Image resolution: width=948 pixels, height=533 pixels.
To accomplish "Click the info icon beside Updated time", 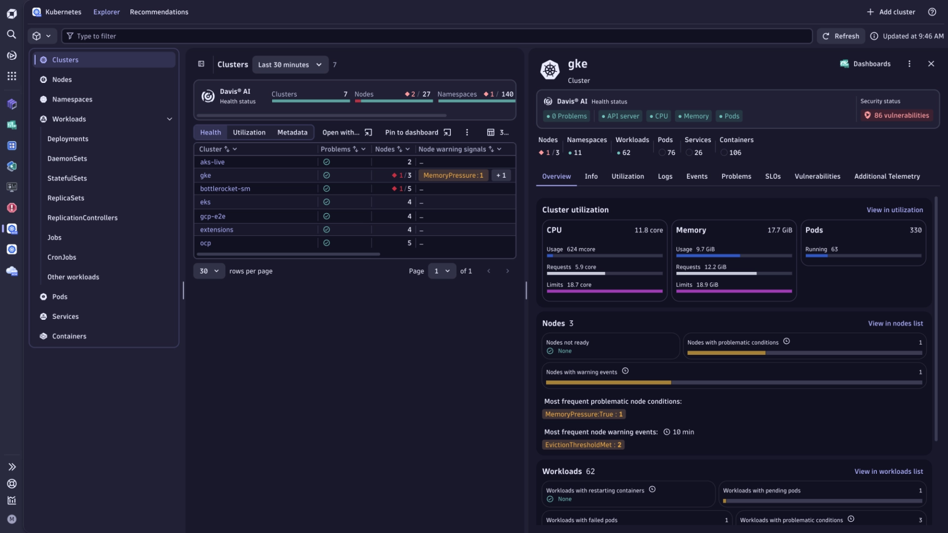I will [874, 36].
